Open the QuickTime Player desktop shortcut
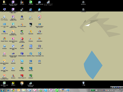The height and width of the screenshot is (92, 123). coord(31,54)
